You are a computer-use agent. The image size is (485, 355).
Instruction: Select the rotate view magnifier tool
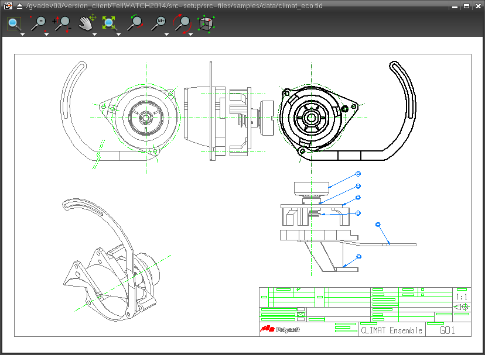click(183, 23)
